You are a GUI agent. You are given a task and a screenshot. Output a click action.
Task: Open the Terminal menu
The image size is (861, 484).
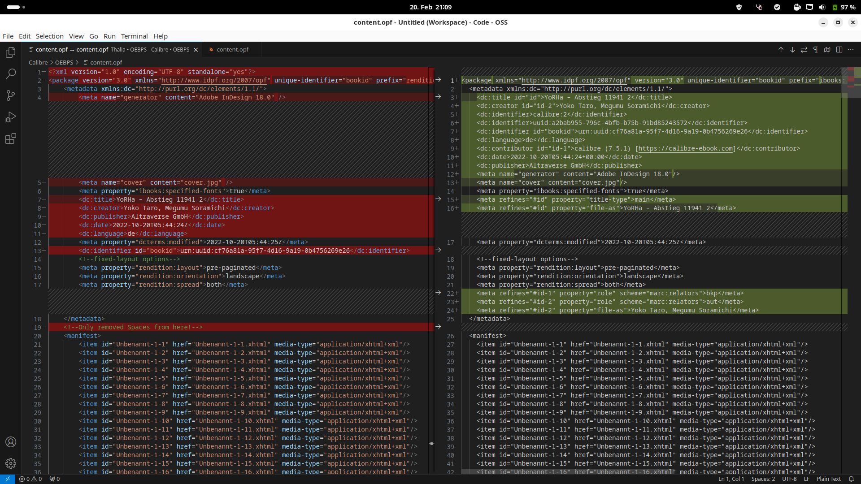(x=134, y=36)
